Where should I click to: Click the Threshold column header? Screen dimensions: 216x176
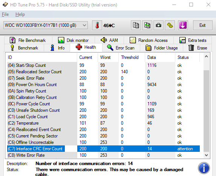tap(132, 57)
